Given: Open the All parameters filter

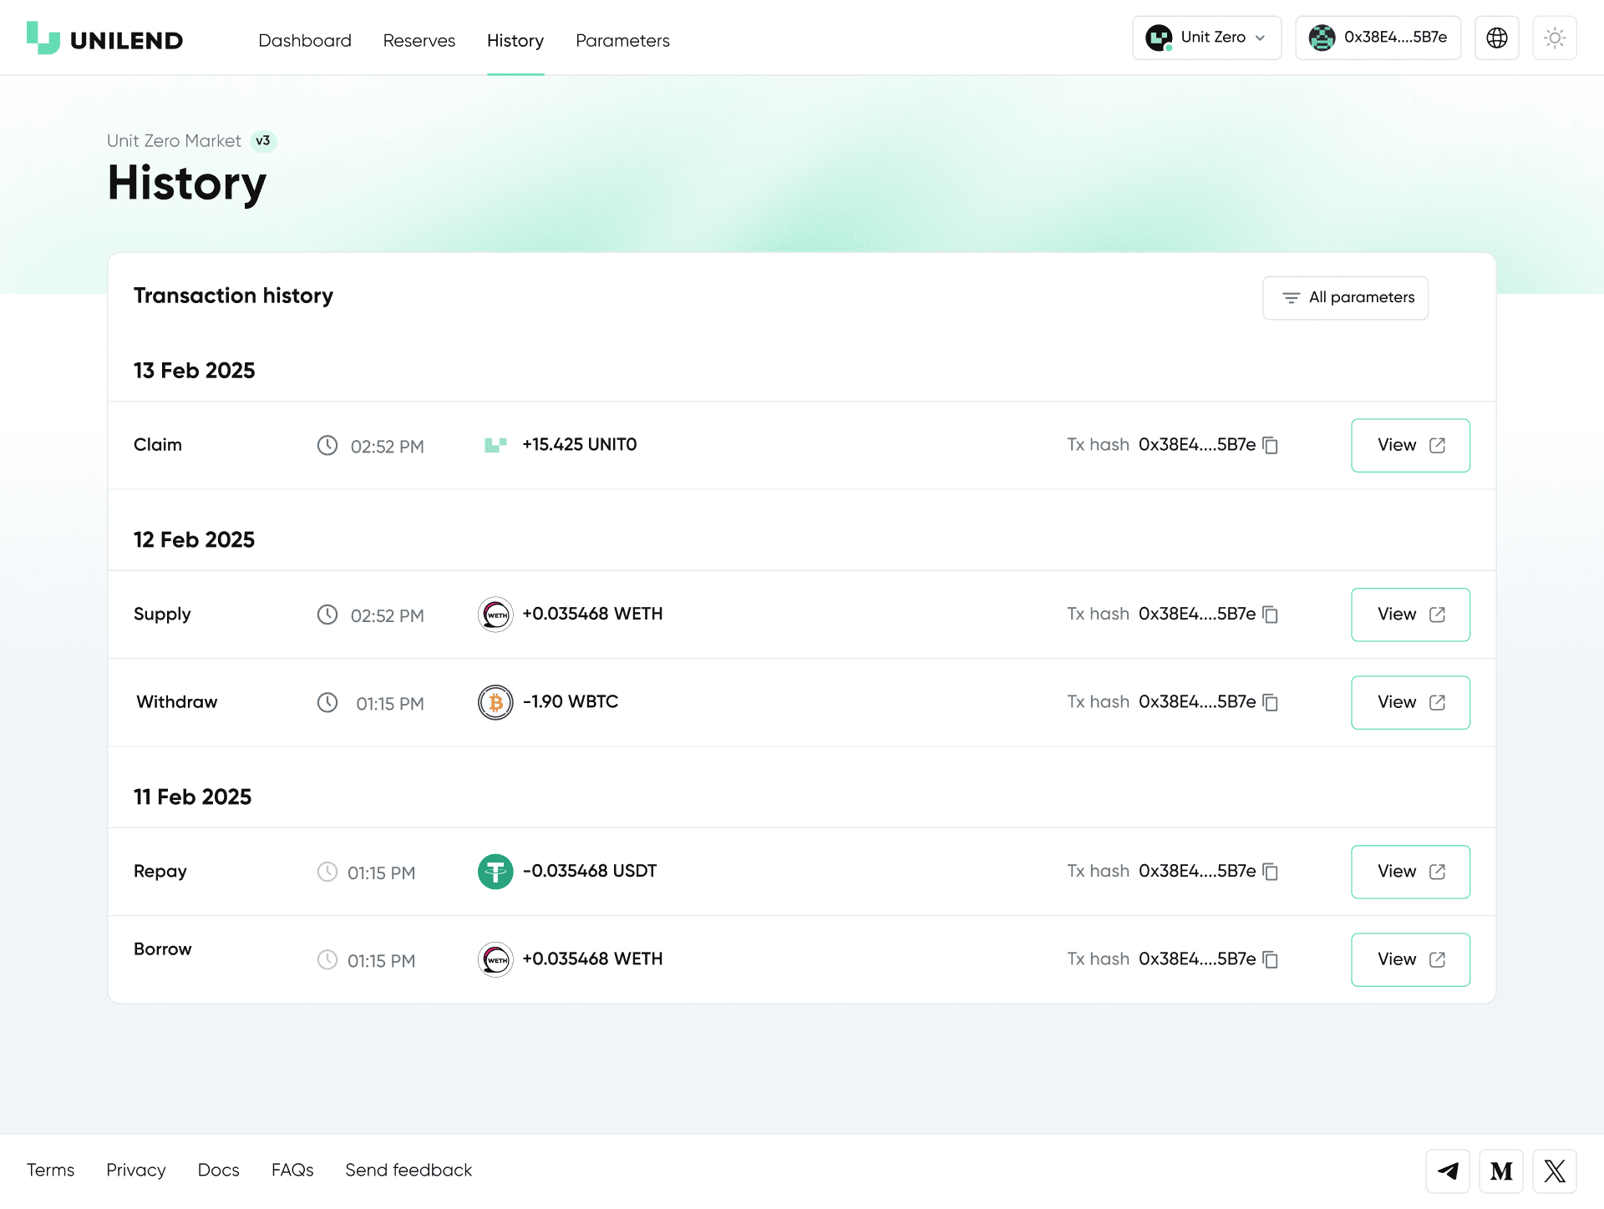Looking at the screenshot, I should (x=1345, y=298).
